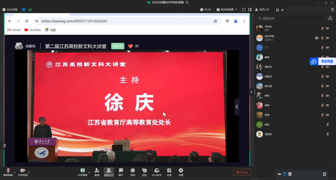Start recording with 录制 icon
The width and height of the screenshot is (336, 180).
[x=133, y=171]
